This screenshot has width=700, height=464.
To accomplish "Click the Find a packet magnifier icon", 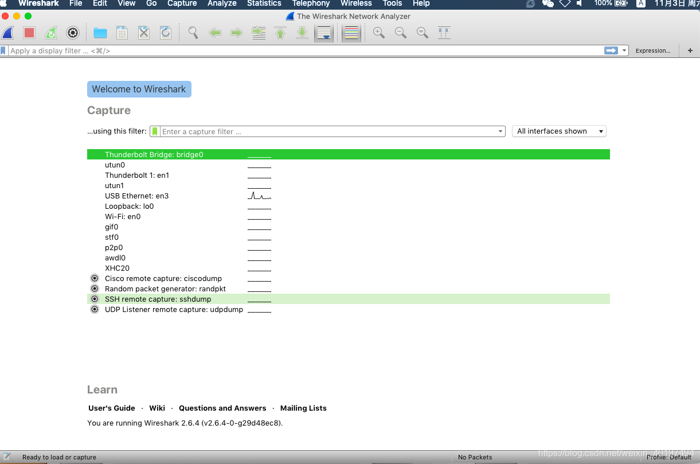I will pyautogui.click(x=193, y=33).
